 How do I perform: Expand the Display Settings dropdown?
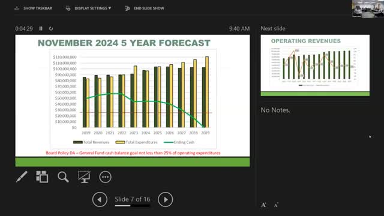88,8
